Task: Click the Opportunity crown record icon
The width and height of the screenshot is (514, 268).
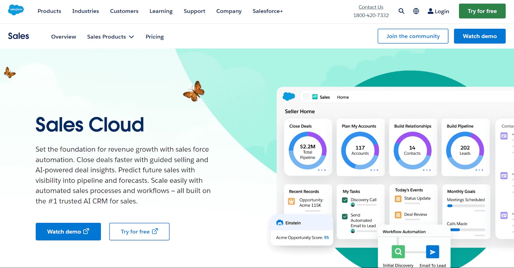Action: pyautogui.click(x=291, y=201)
